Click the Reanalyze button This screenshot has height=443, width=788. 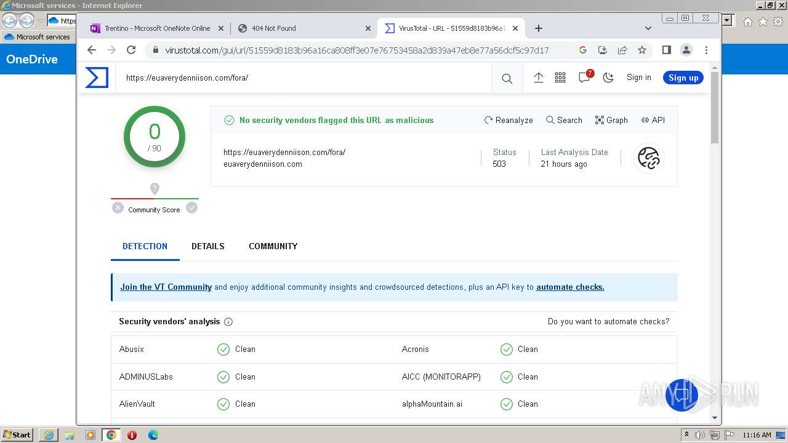tap(509, 120)
